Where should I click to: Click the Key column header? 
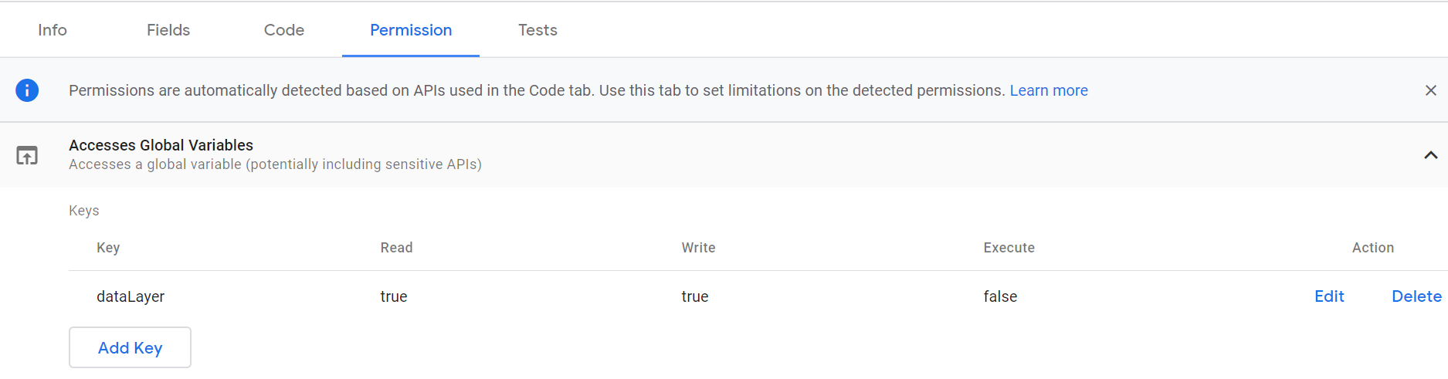(108, 248)
